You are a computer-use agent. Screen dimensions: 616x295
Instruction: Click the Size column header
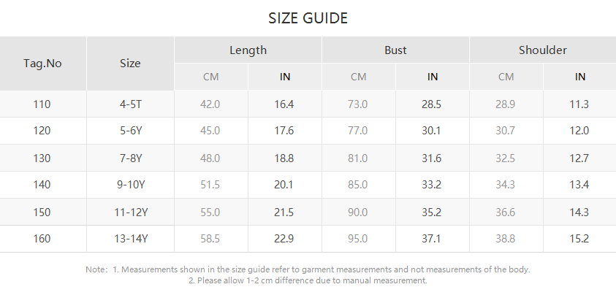coord(130,64)
